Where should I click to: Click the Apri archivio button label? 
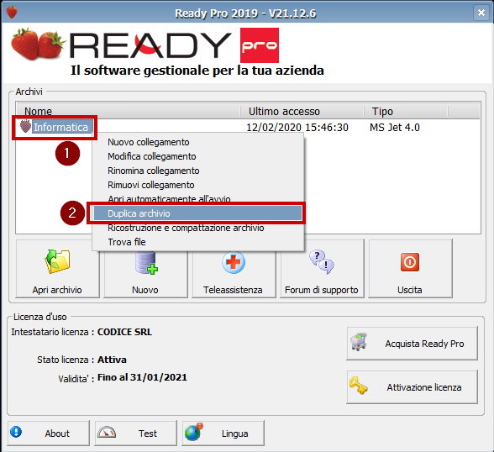57,290
